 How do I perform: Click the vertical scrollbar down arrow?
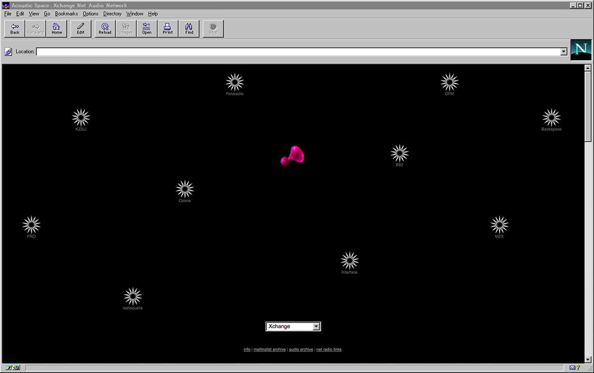pyautogui.click(x=588, y=360)
